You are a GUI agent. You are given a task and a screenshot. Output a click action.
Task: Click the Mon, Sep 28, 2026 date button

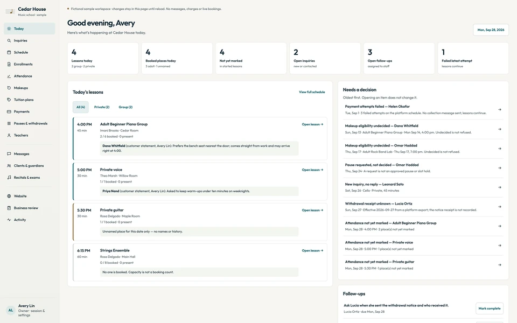click(x=491, y=30)
